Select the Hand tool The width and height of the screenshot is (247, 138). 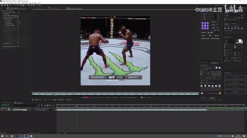click(7, 5)
